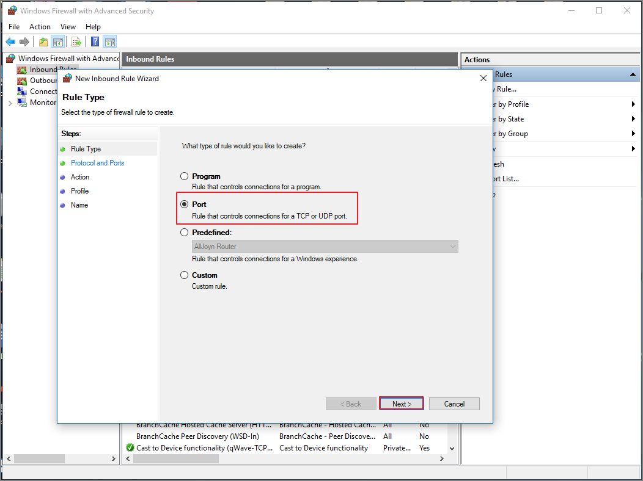
Task: Select Cast to Device functionality (qWave-TCP) rule
Action: click(204, 448)
